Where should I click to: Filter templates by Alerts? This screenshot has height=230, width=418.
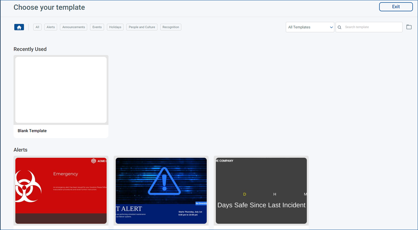coord(51,27)
